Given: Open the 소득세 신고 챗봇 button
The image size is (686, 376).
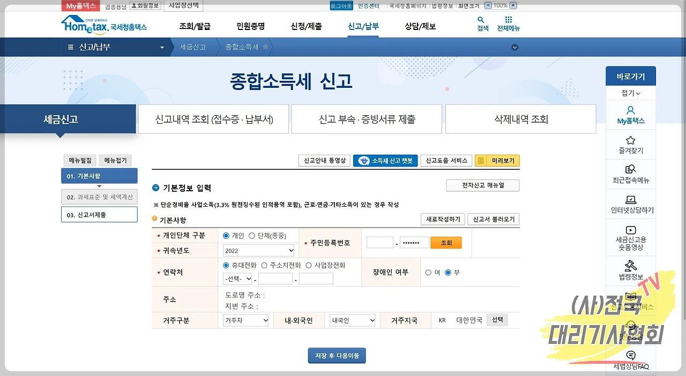Looking at the screenshot, I should 385,161.
